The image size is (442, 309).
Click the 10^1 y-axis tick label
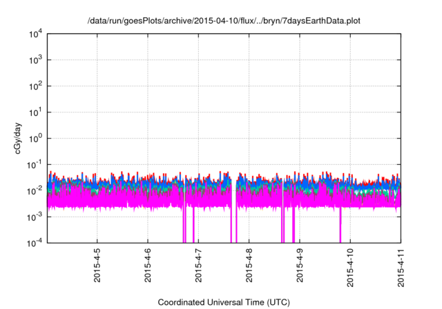(35, 112)
